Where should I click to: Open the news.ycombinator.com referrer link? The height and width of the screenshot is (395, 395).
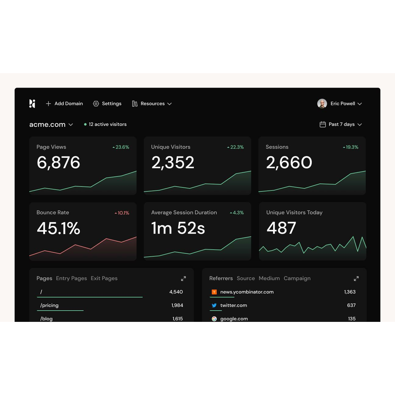pos(247,292)
